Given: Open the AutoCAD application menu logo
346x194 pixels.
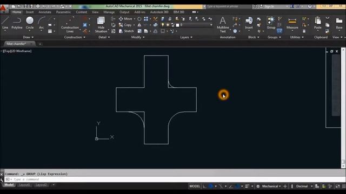Looking at the screenshot, I should [x=3, y=9].
